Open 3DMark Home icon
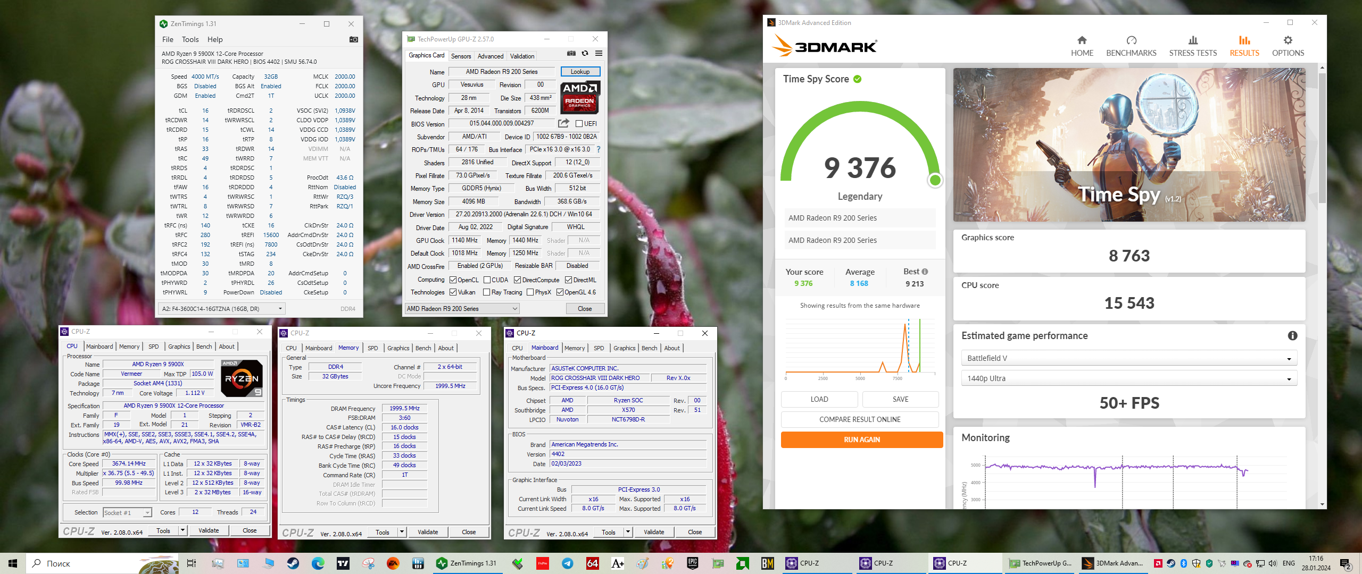Viewport: 1362px width, 574px height. [1082, 40]
